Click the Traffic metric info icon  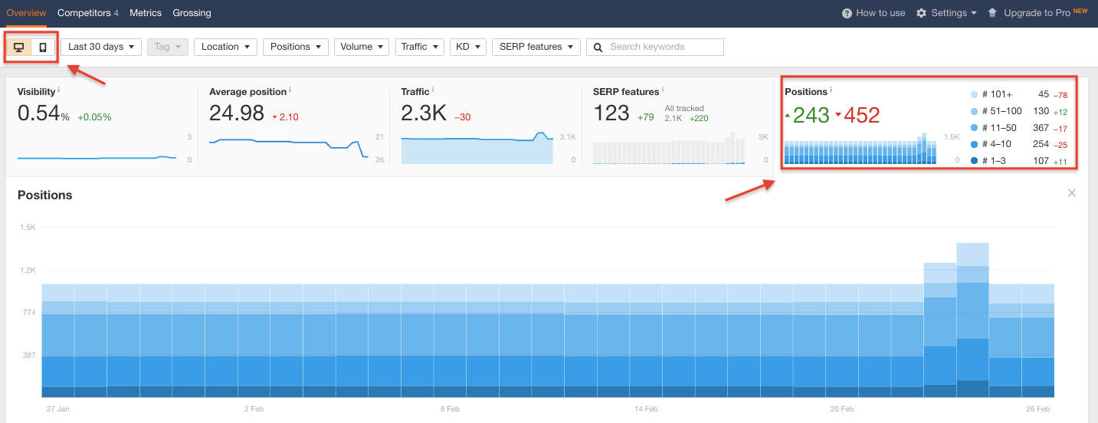tap(433, 90)
